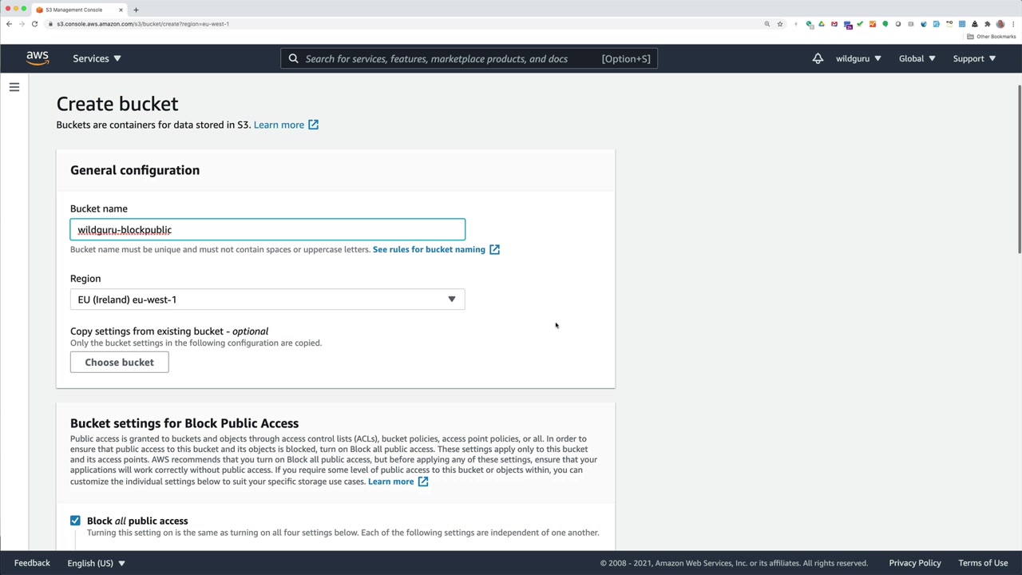
Task: Click the orange analytics extension icon
Action: [873, 24]
